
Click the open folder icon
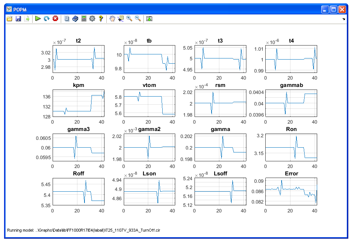pyautogui.click(x=10, y=19)
